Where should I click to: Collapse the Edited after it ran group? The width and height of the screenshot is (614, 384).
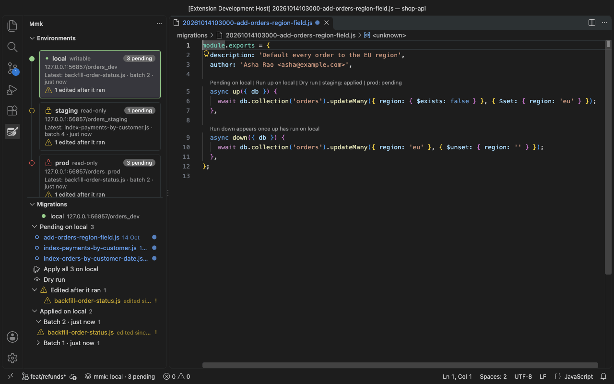(x=35, y=290)
